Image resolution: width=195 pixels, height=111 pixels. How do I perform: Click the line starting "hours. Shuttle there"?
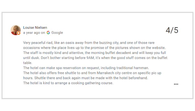click(85, 78)
